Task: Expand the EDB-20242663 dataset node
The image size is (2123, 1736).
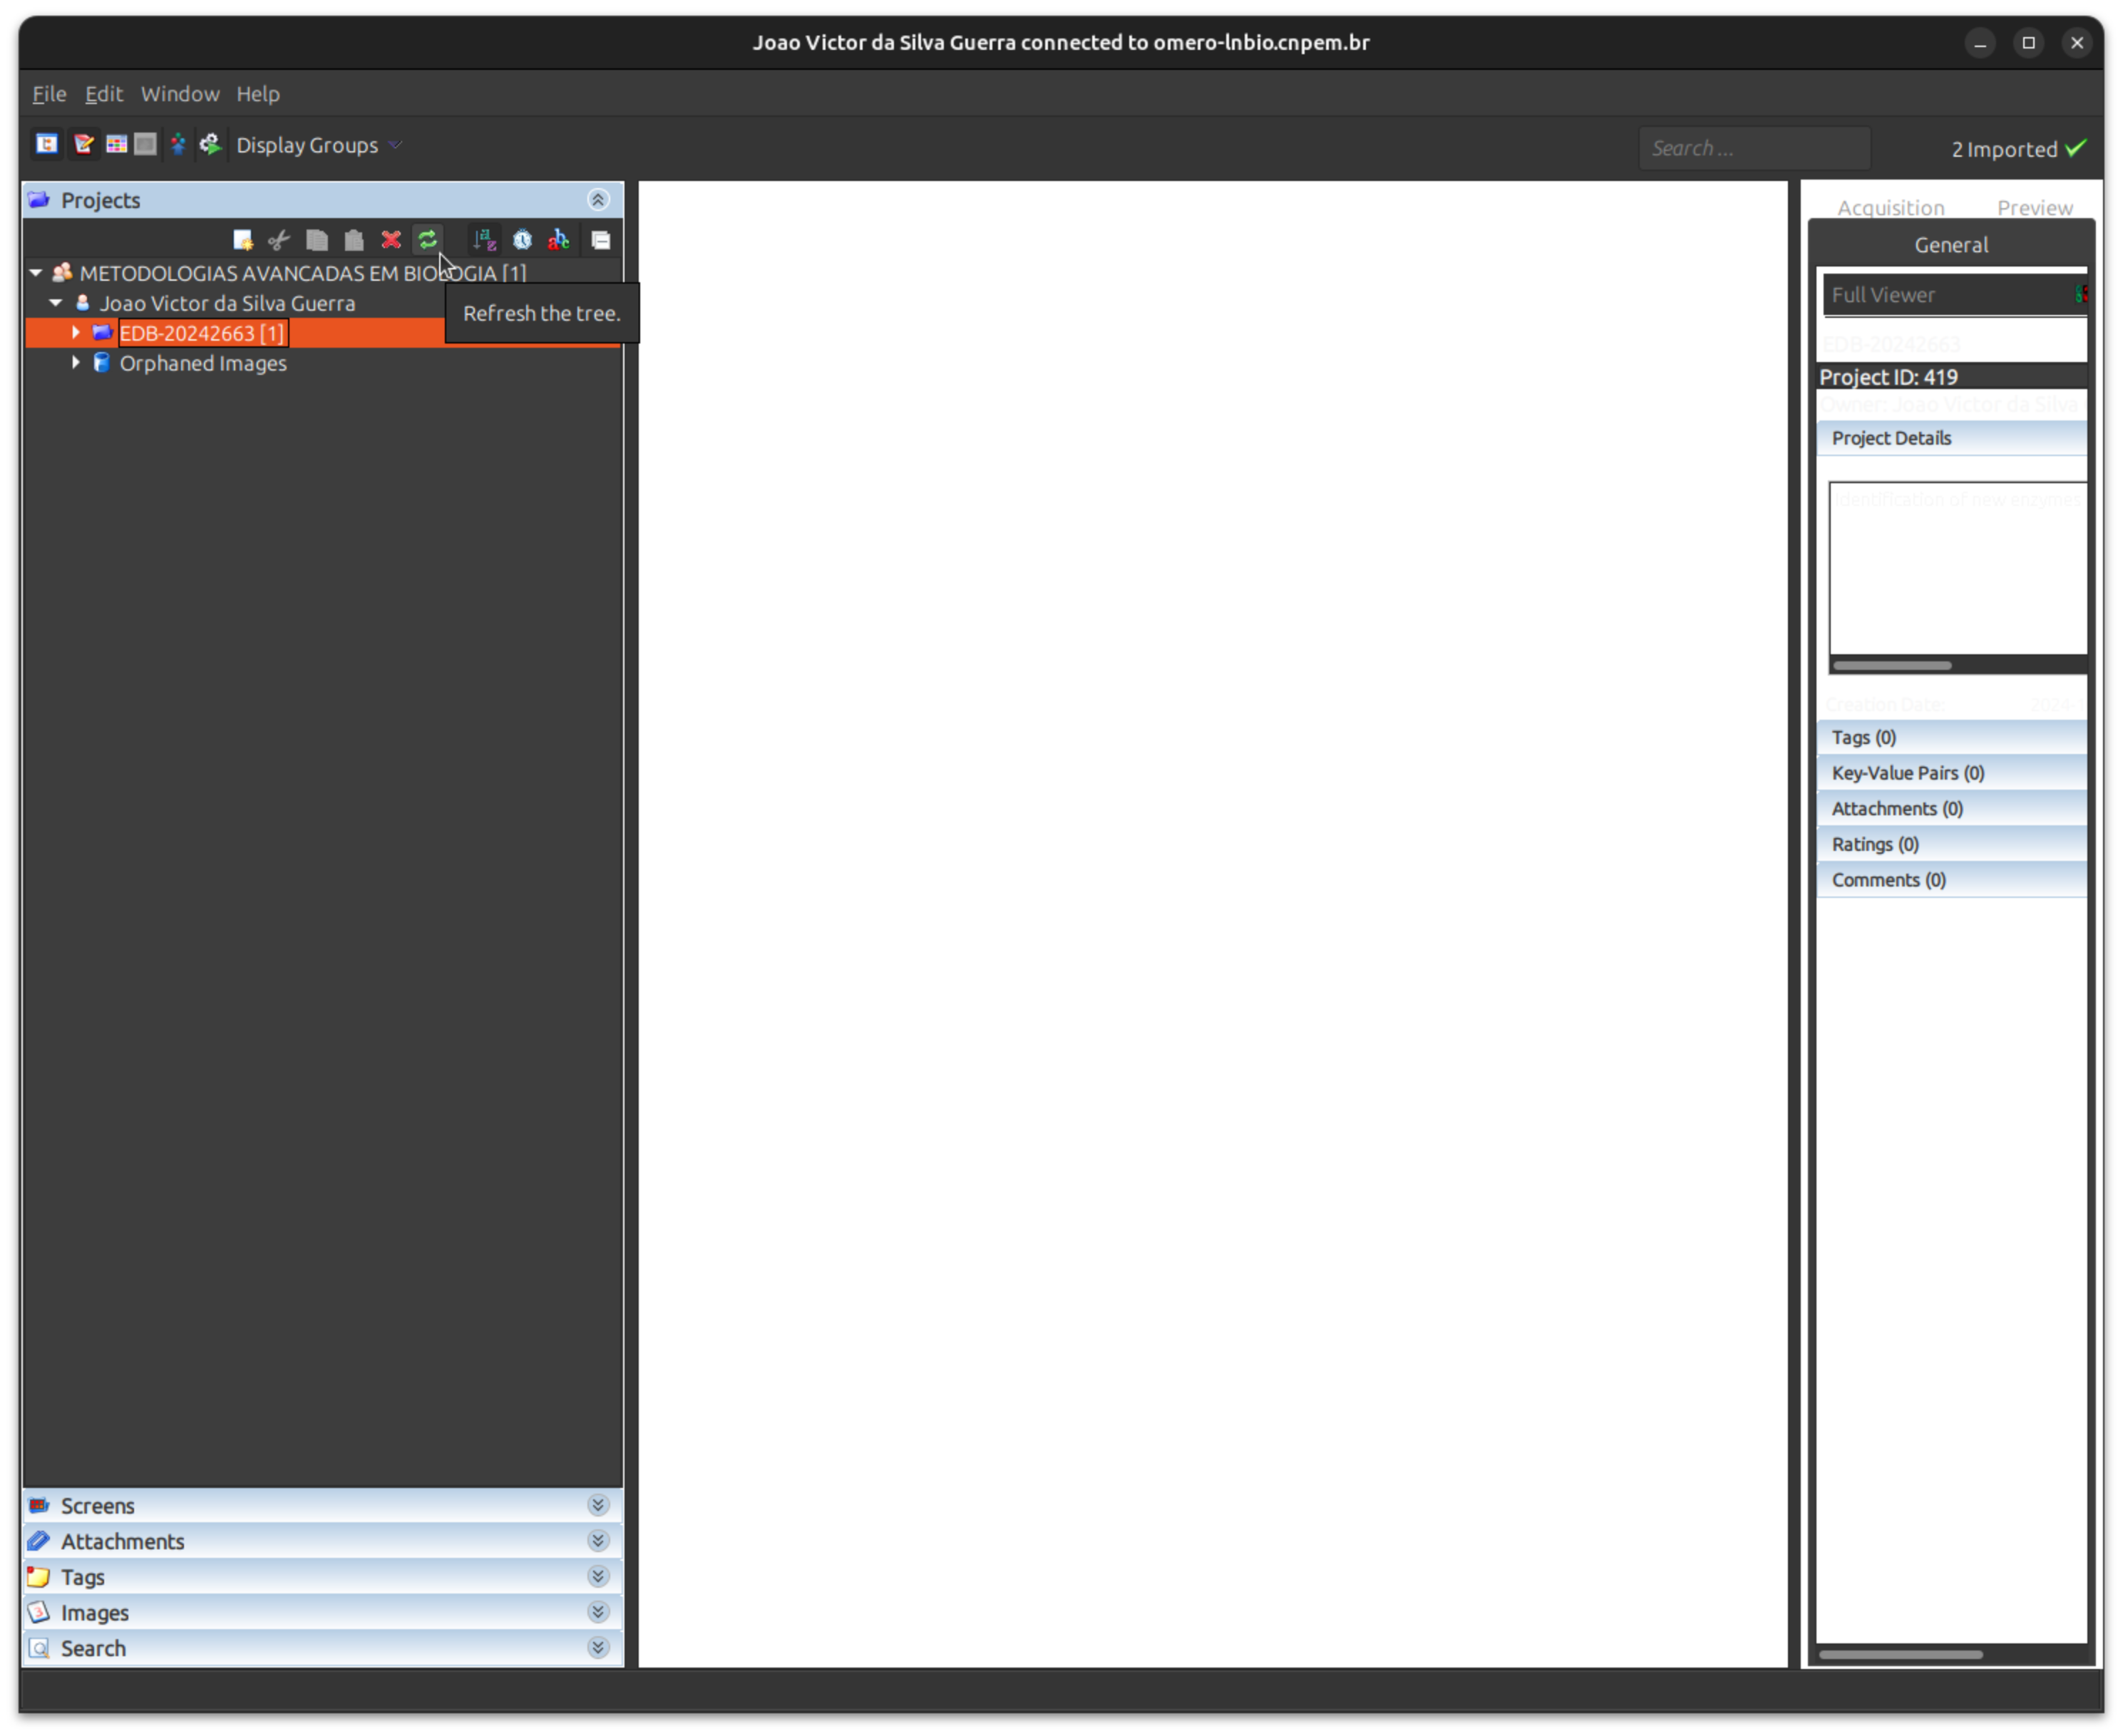Action: (x=76, y=332)
